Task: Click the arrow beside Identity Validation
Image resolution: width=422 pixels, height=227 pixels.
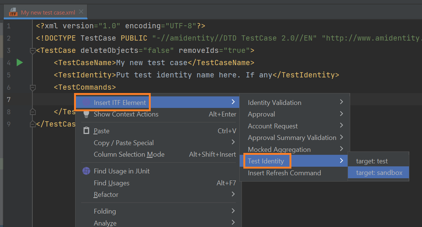Action: (341, 102)
